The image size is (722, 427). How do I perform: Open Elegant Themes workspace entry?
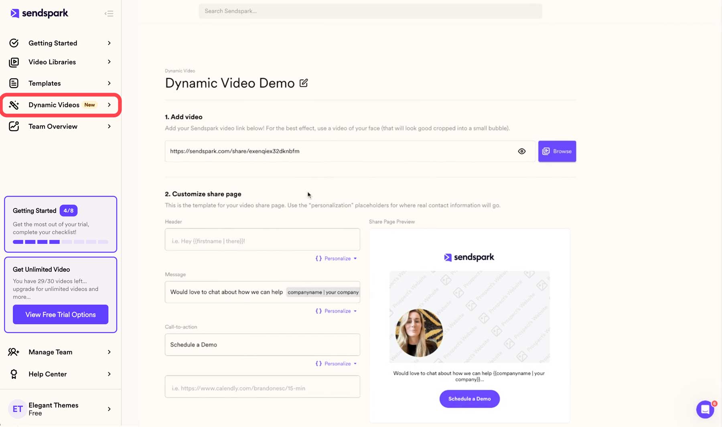pyautogui.click(x=53, y=409)
